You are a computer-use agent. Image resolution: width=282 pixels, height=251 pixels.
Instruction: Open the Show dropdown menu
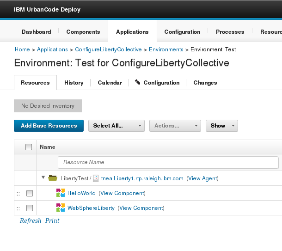(221, 126)
